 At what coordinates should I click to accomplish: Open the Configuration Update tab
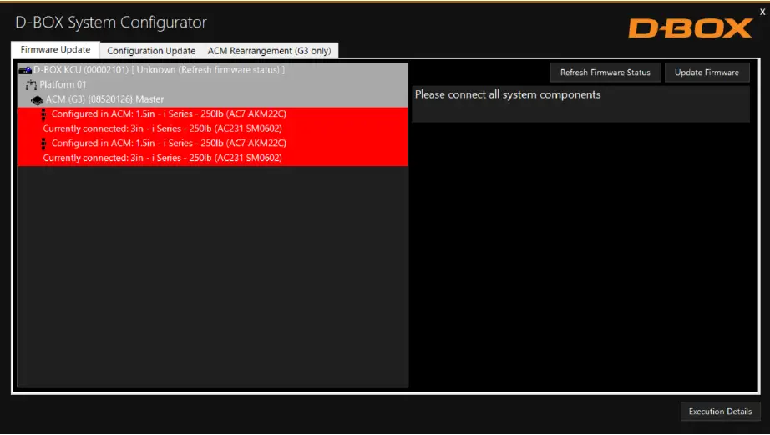pos(151,51)
